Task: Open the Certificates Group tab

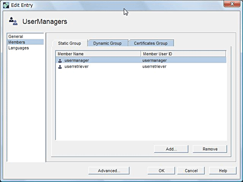Action: pos(151,43)
